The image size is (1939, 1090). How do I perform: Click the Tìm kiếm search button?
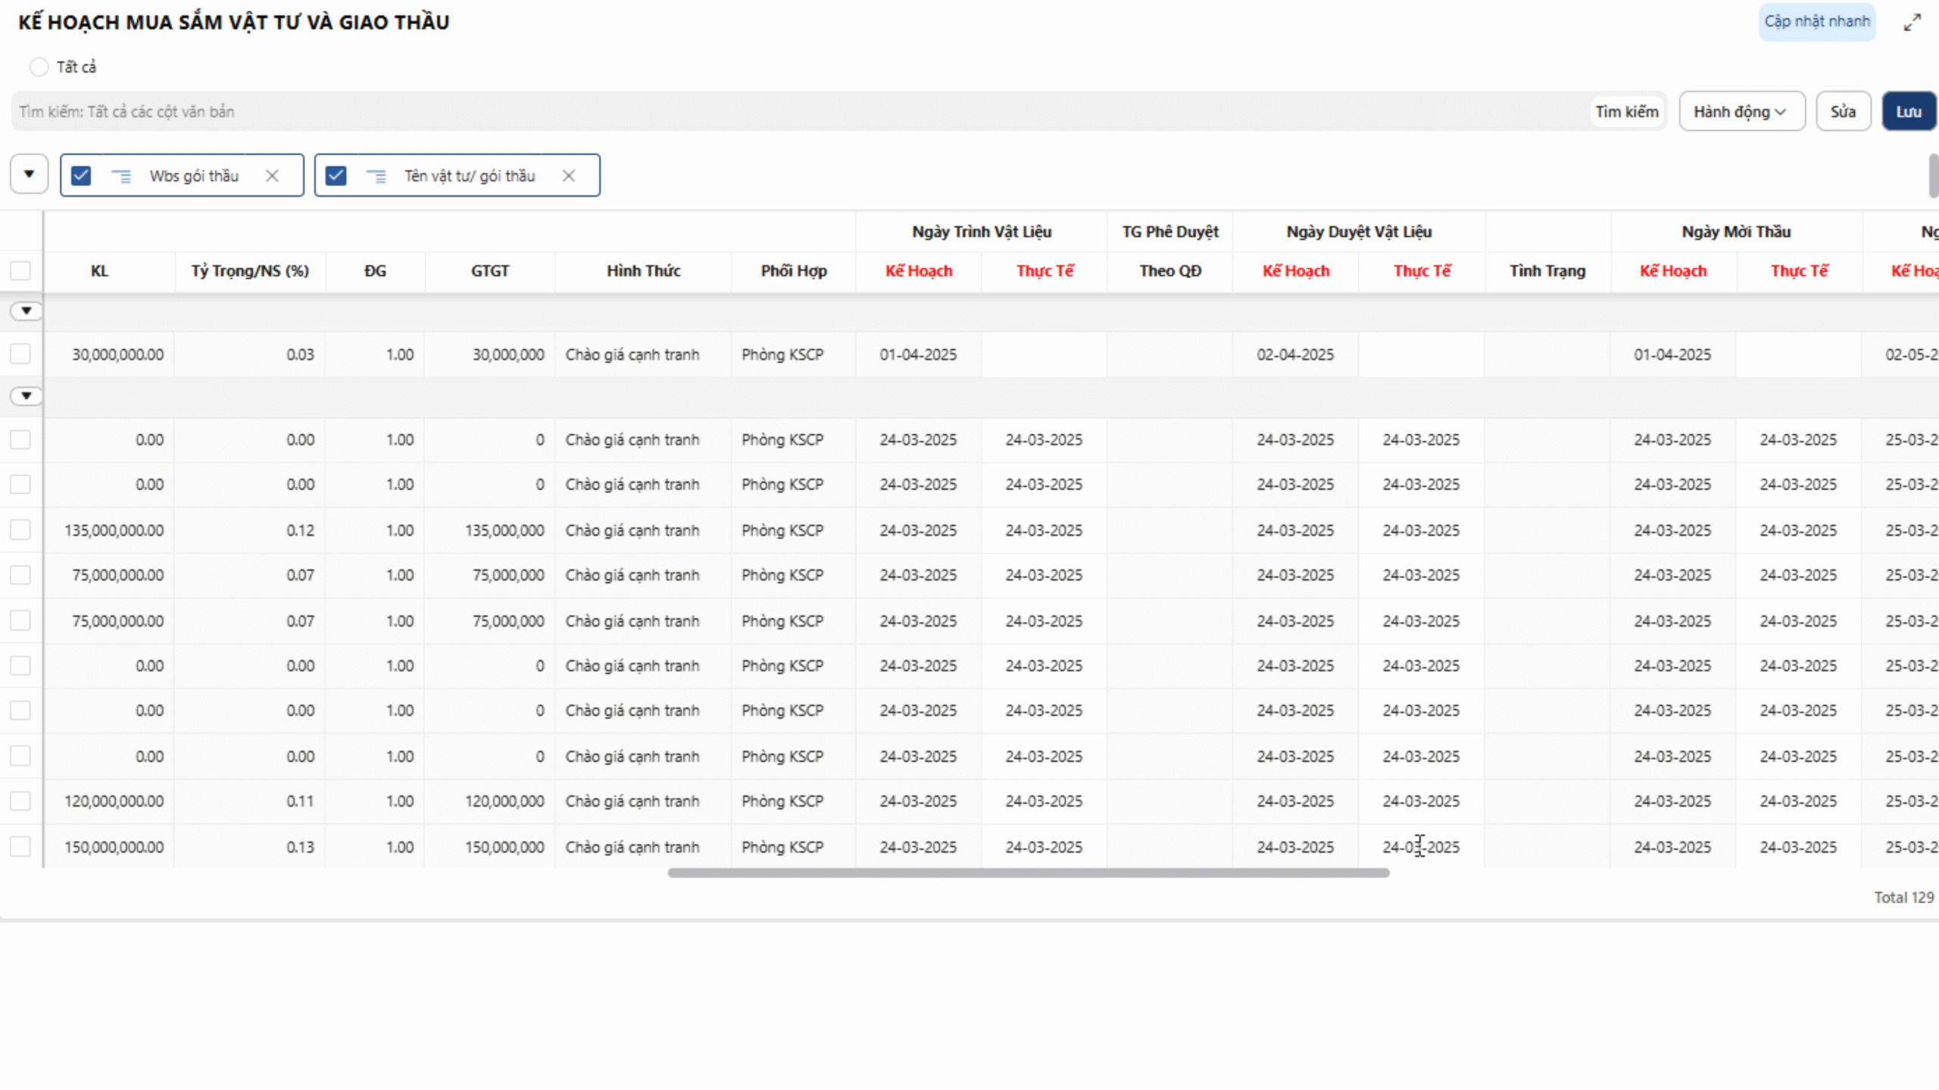tap(1626, 112)
